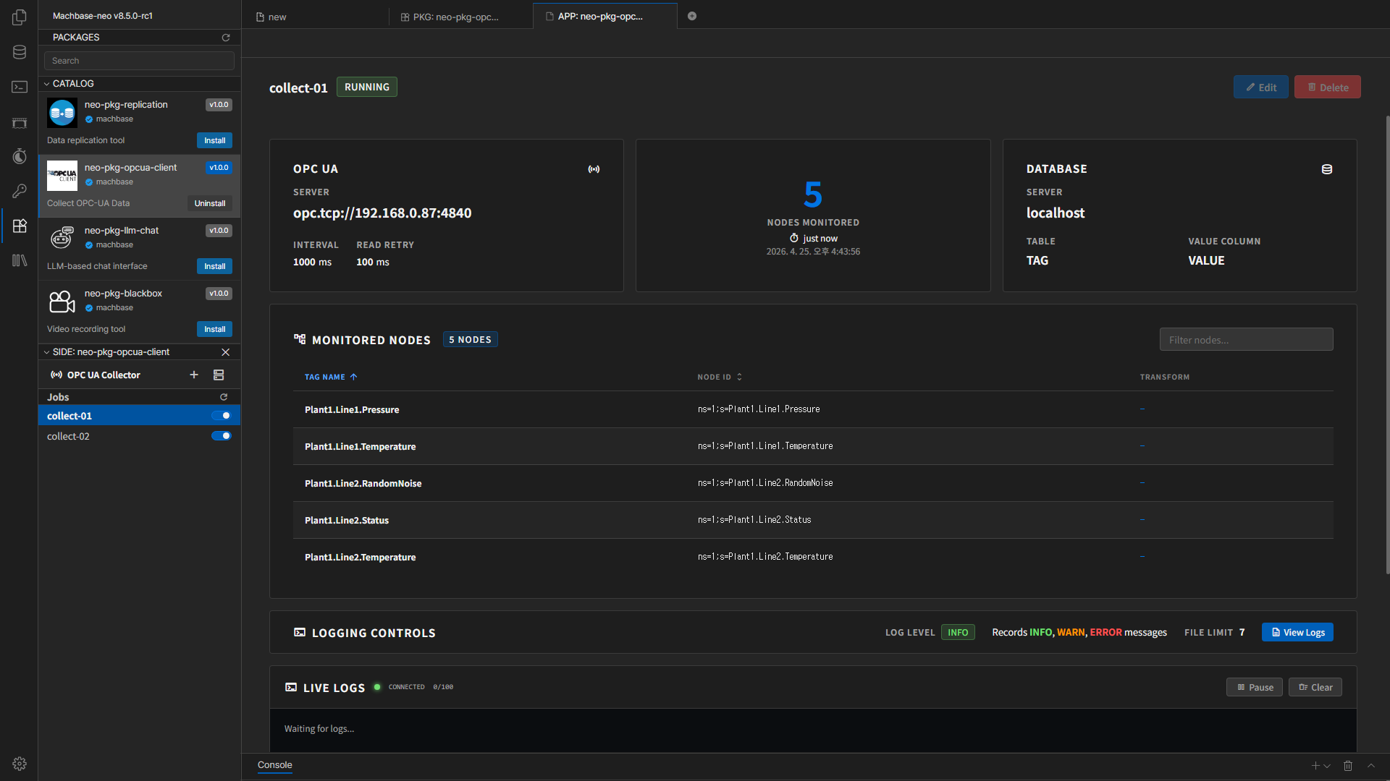Open the database sidebar icon
The height and width of the screenshot is (781, 1390).
coord(20,52)
